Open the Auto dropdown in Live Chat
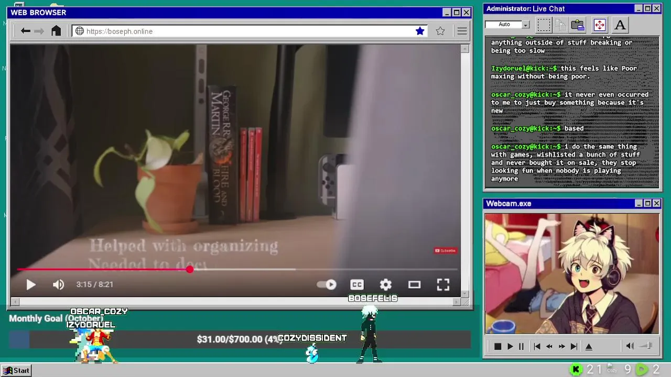 click(525, 25)
